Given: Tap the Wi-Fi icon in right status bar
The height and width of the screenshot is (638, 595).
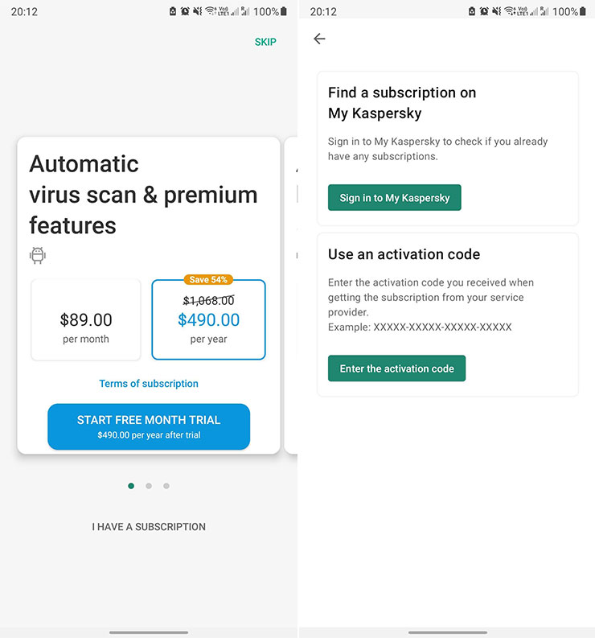Looking at the screenshot, I should pyautogui.click(x=509, y=12).
